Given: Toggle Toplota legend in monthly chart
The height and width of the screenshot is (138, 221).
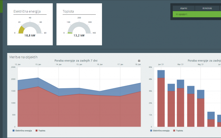Looking at the screenshot, I should point(178,131).
